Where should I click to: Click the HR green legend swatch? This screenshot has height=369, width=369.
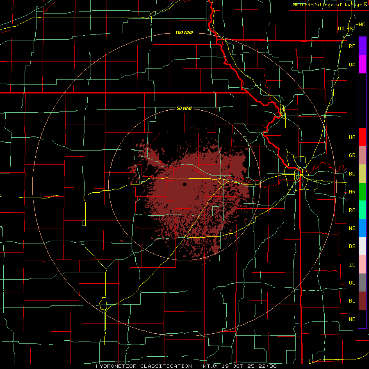tap(362, 192)
